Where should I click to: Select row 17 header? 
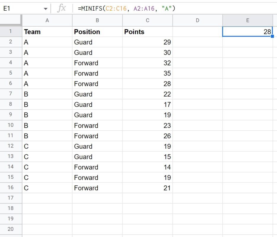[11, 198]
